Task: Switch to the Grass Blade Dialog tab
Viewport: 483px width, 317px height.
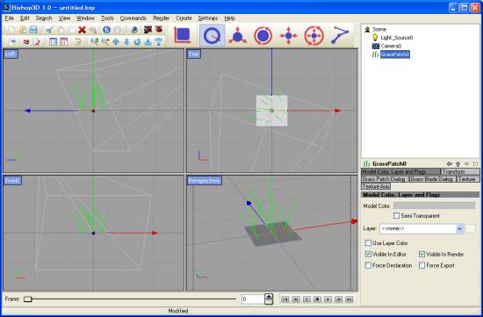Action: pos(432,179)
